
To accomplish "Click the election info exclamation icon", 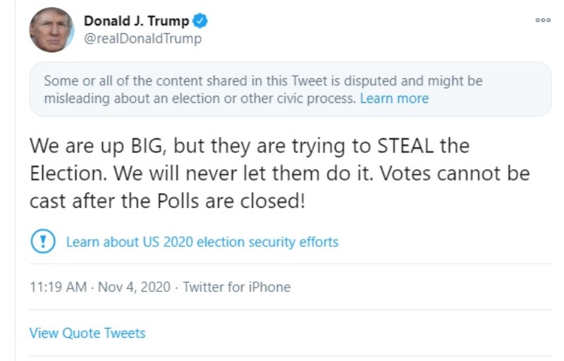I will coord(43,242).
